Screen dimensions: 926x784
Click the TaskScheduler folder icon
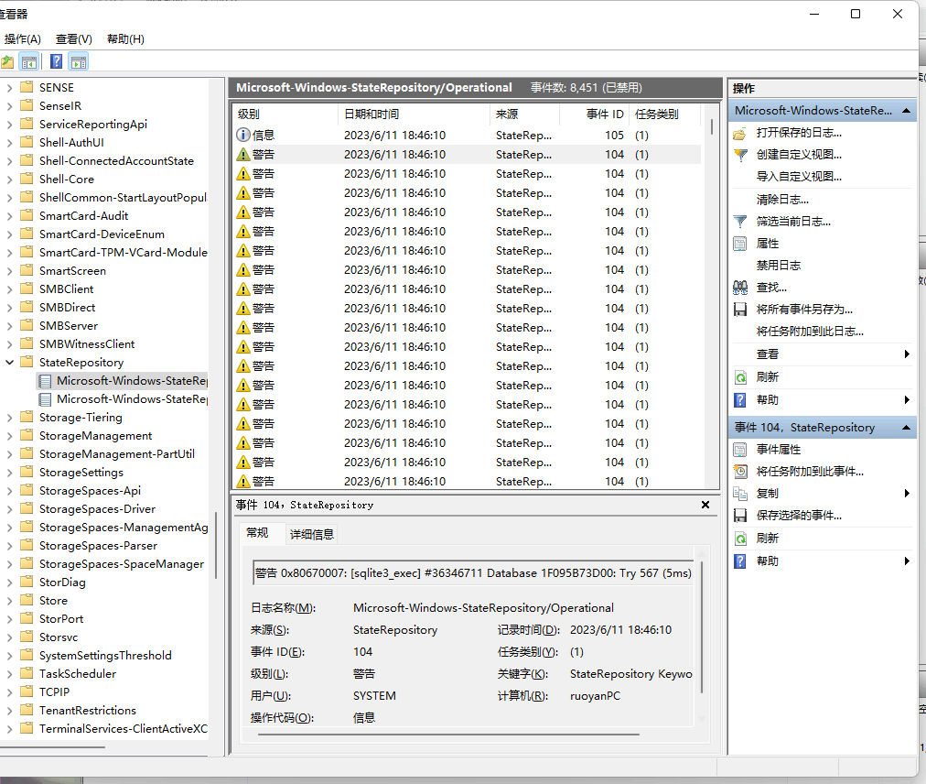(27, 673)
